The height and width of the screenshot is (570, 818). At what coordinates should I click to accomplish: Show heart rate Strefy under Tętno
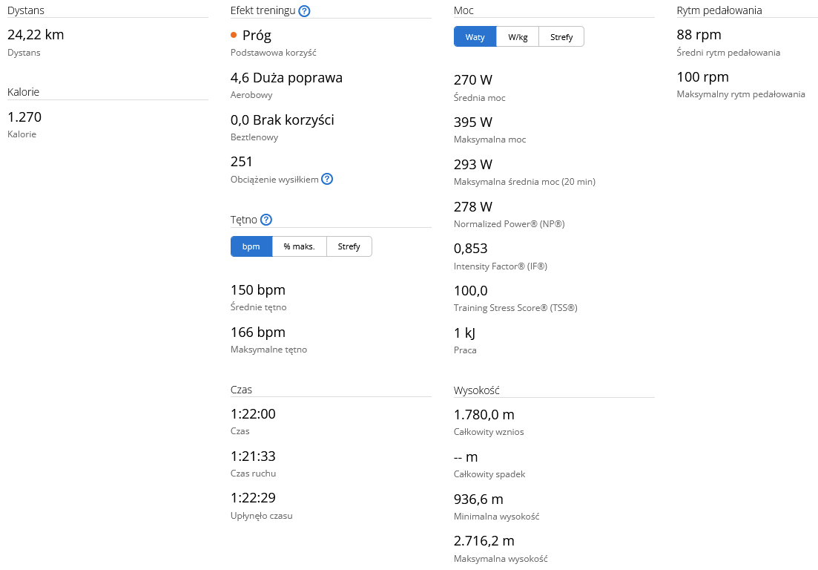coord(349,246)
